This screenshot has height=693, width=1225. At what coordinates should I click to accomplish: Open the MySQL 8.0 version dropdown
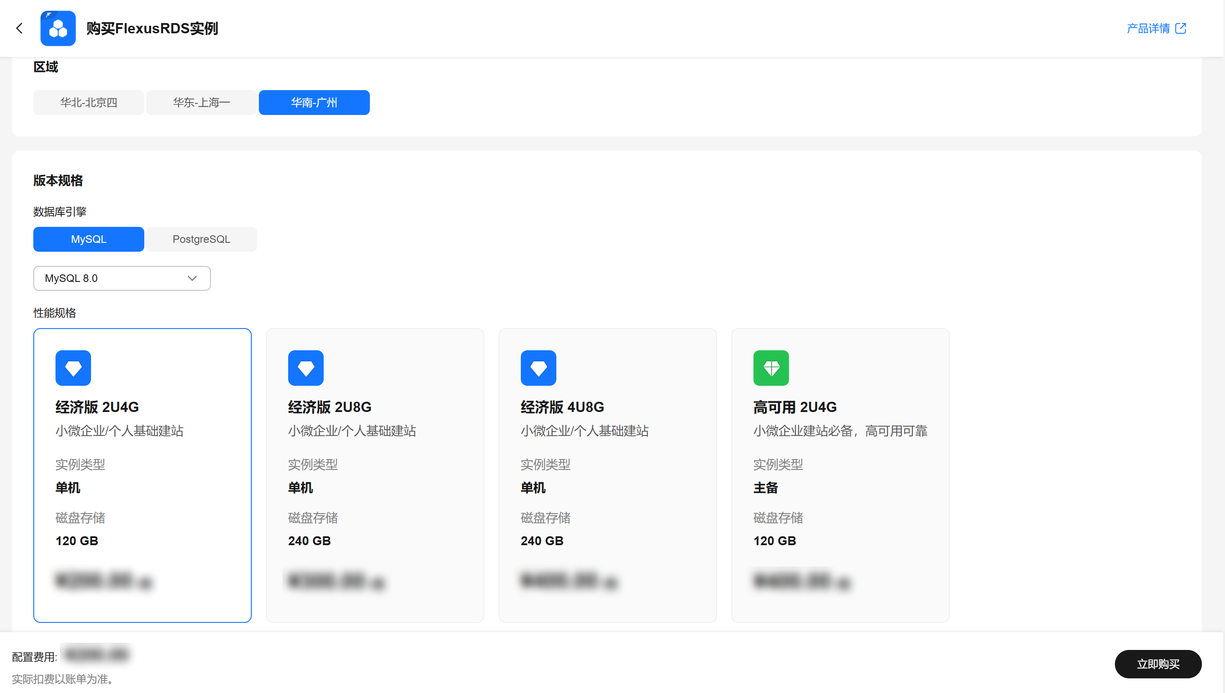[122, 278]
